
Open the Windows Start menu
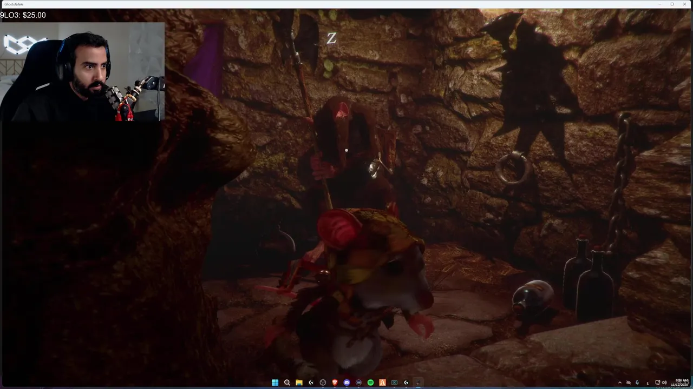[x=275, y=383]
